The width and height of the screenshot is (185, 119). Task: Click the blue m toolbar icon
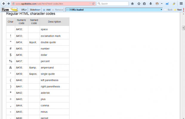click(167, 4)
